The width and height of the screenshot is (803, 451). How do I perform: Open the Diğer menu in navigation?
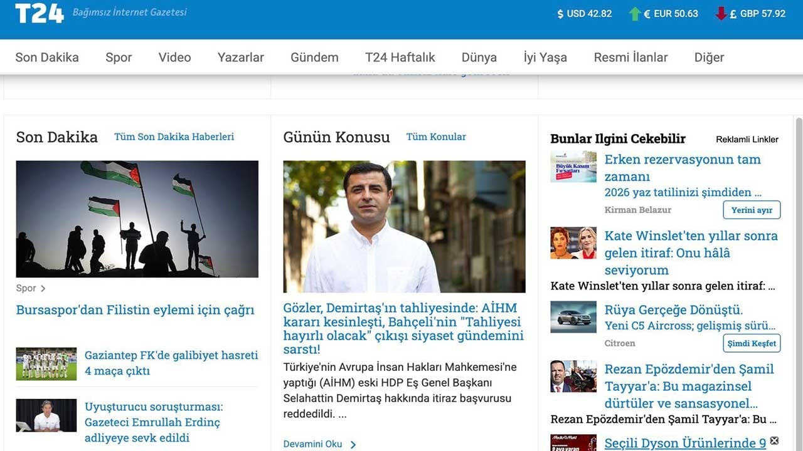[709, 58]
